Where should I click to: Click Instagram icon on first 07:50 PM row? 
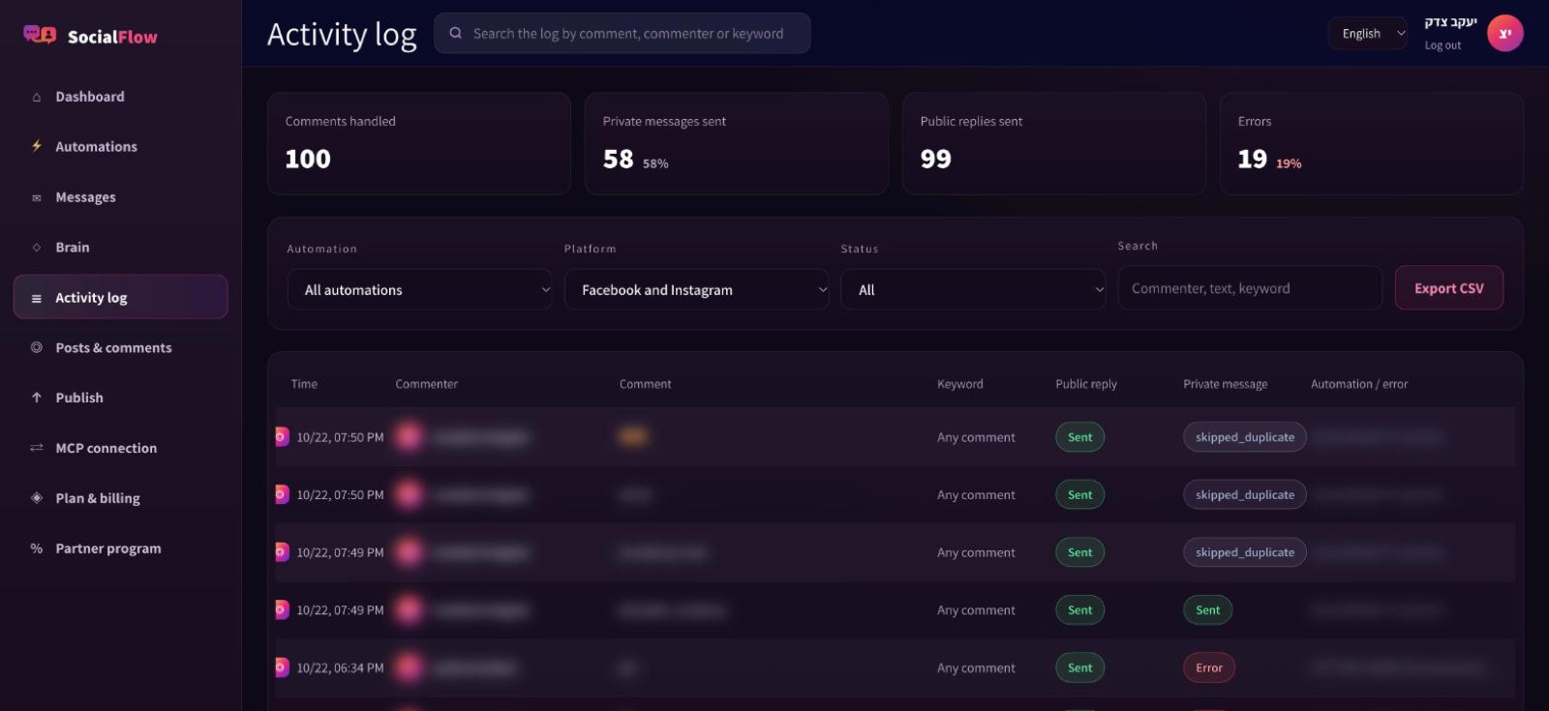[x=282, y=437]
